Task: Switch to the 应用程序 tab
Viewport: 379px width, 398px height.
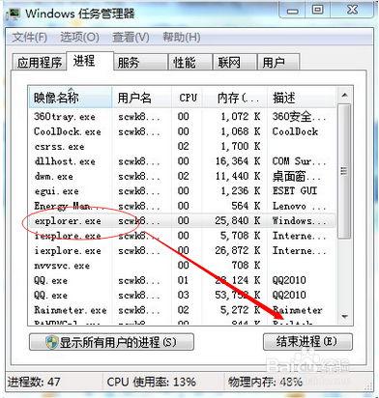Action: point(40,62)
